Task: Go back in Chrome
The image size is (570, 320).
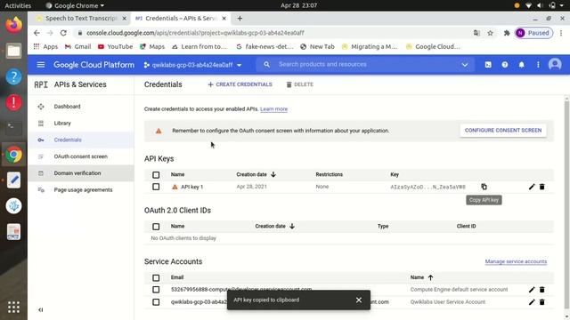Action: pyautogui.click(x=37, y=33)
